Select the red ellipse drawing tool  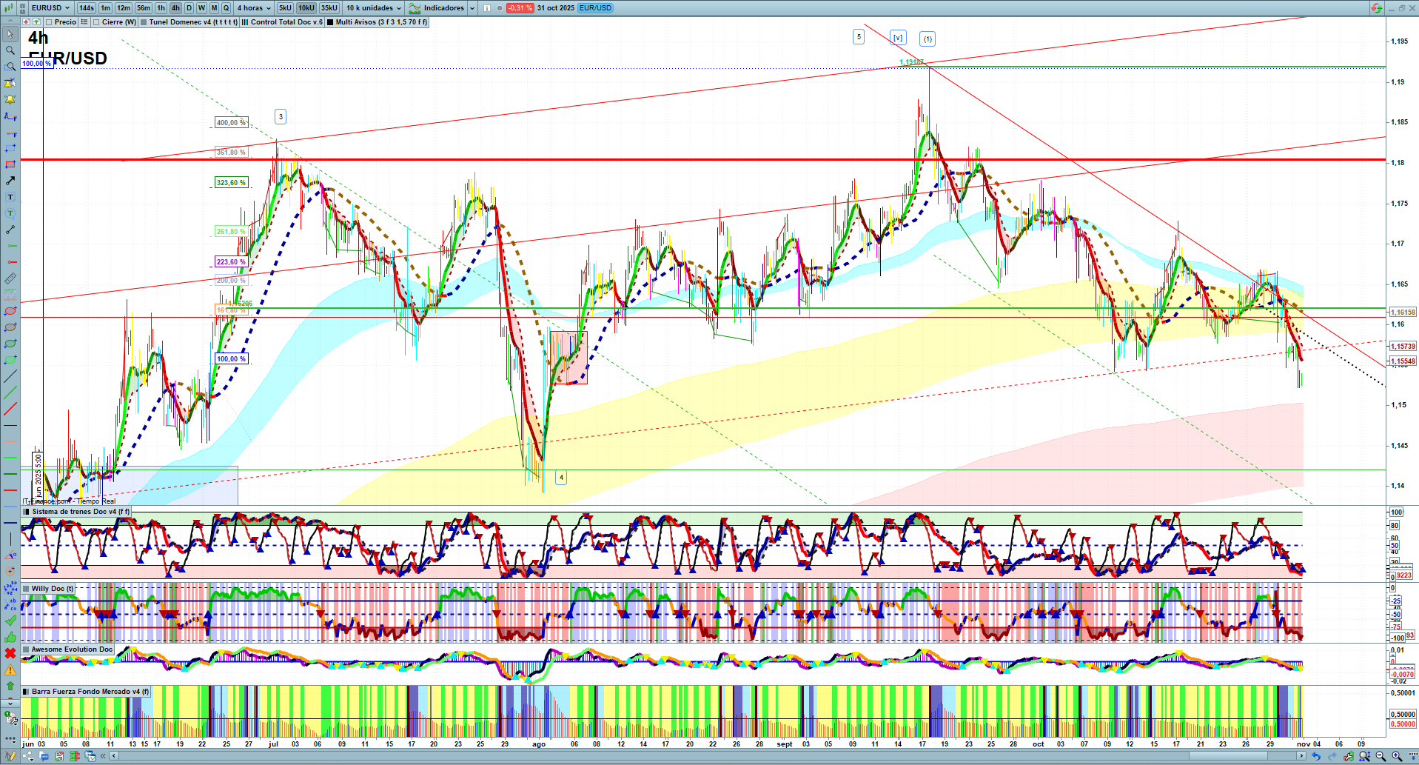pyautogui.click(x=10, y=311)
